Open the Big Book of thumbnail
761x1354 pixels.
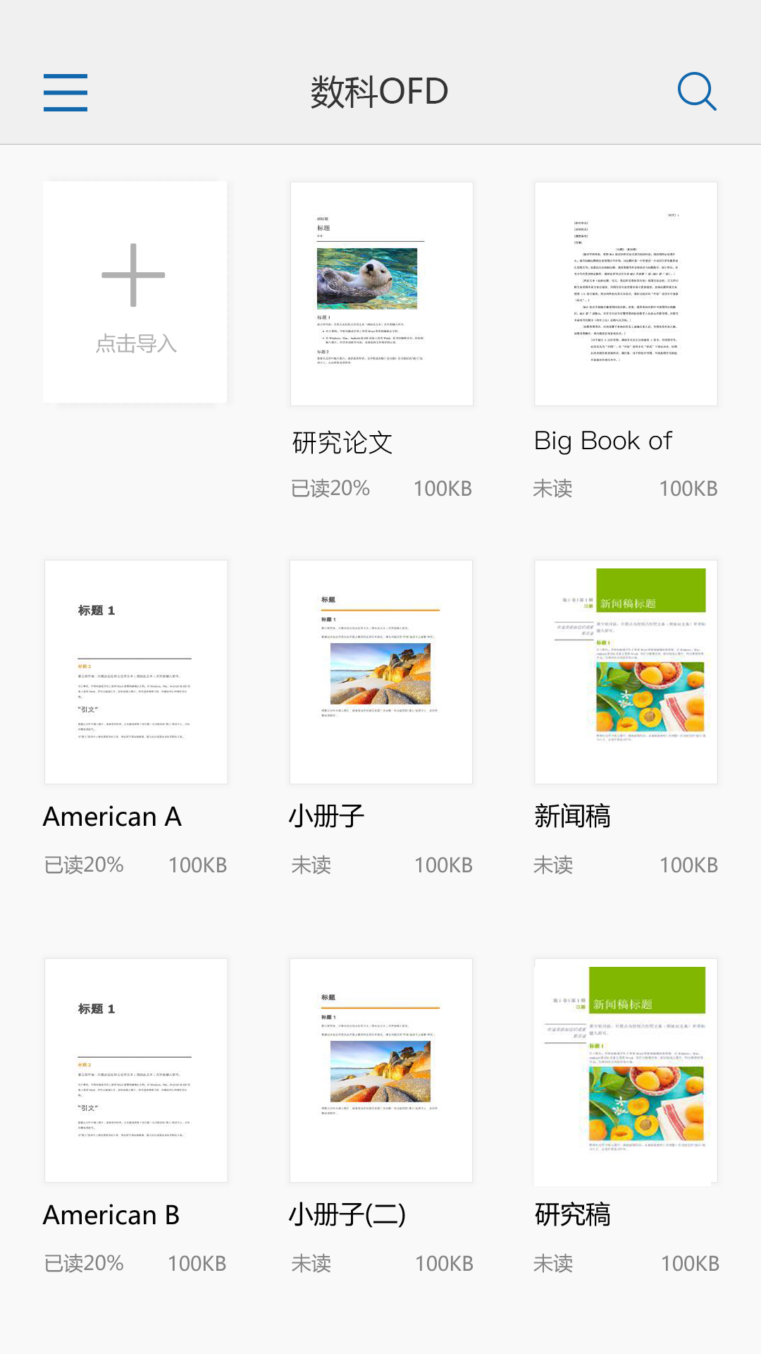pos(626,294)
